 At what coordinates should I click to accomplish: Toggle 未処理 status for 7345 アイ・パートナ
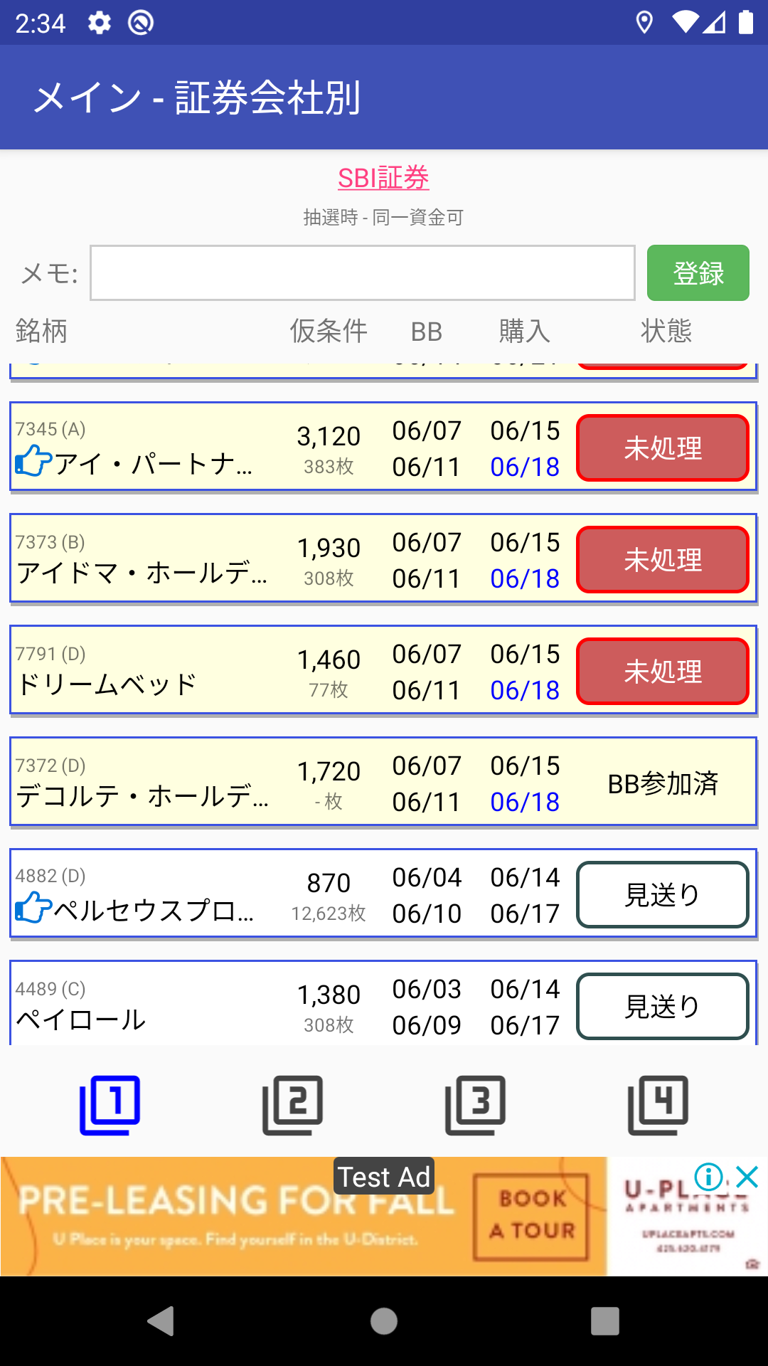pyautogui.click(x=662, y=448)
